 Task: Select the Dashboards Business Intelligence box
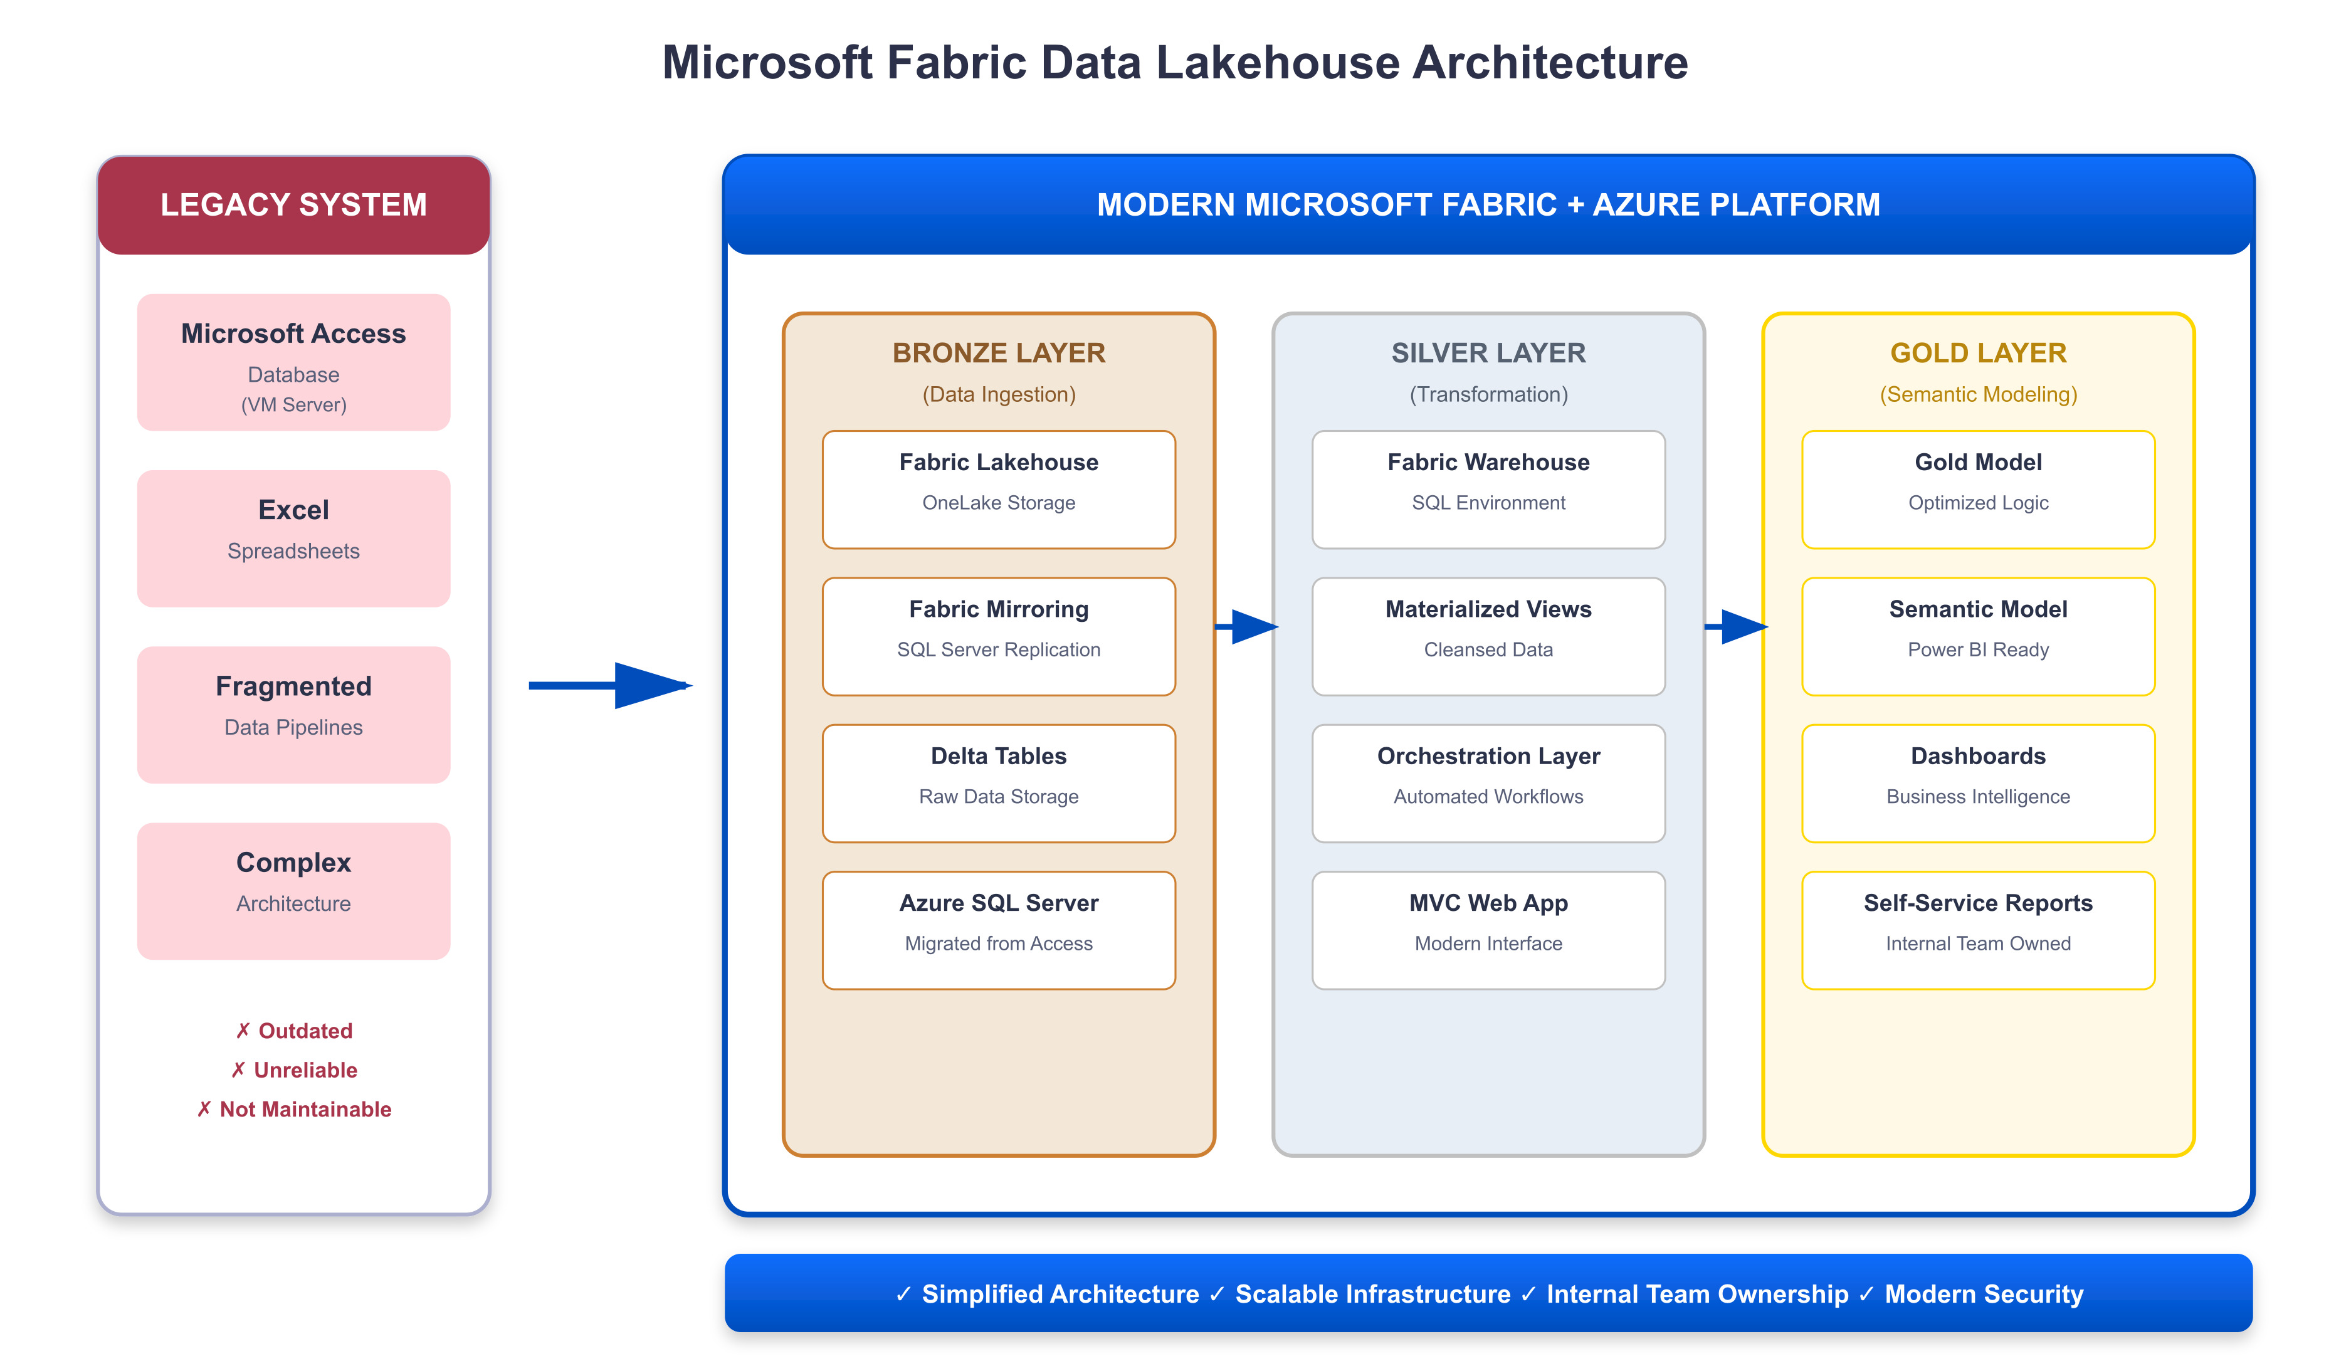pyautogui.click(x=1978, y=784)
